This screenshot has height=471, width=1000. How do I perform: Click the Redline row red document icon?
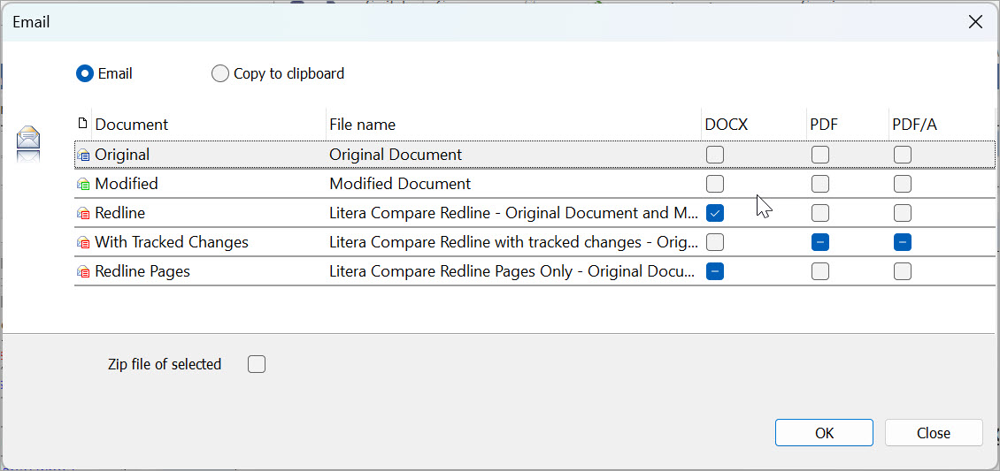(83, 213)
